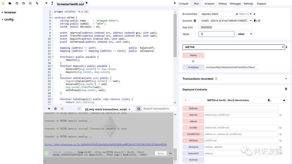Open the Account selection dropdown

[226, 21]
